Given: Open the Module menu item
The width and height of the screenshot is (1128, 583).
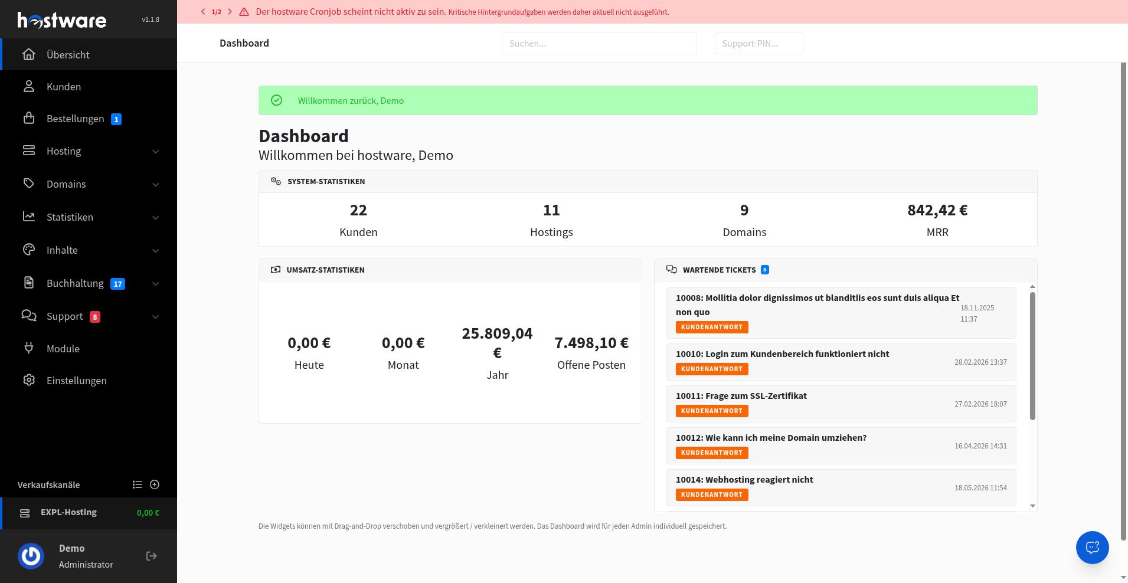Looking at the screenshot, I should [89, 348].
